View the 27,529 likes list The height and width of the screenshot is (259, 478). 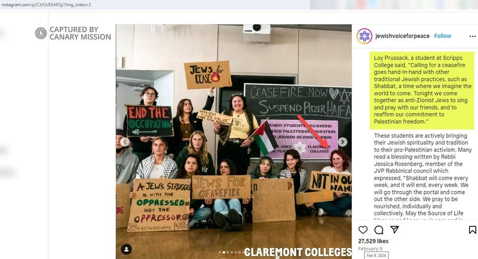pos(373,241)
